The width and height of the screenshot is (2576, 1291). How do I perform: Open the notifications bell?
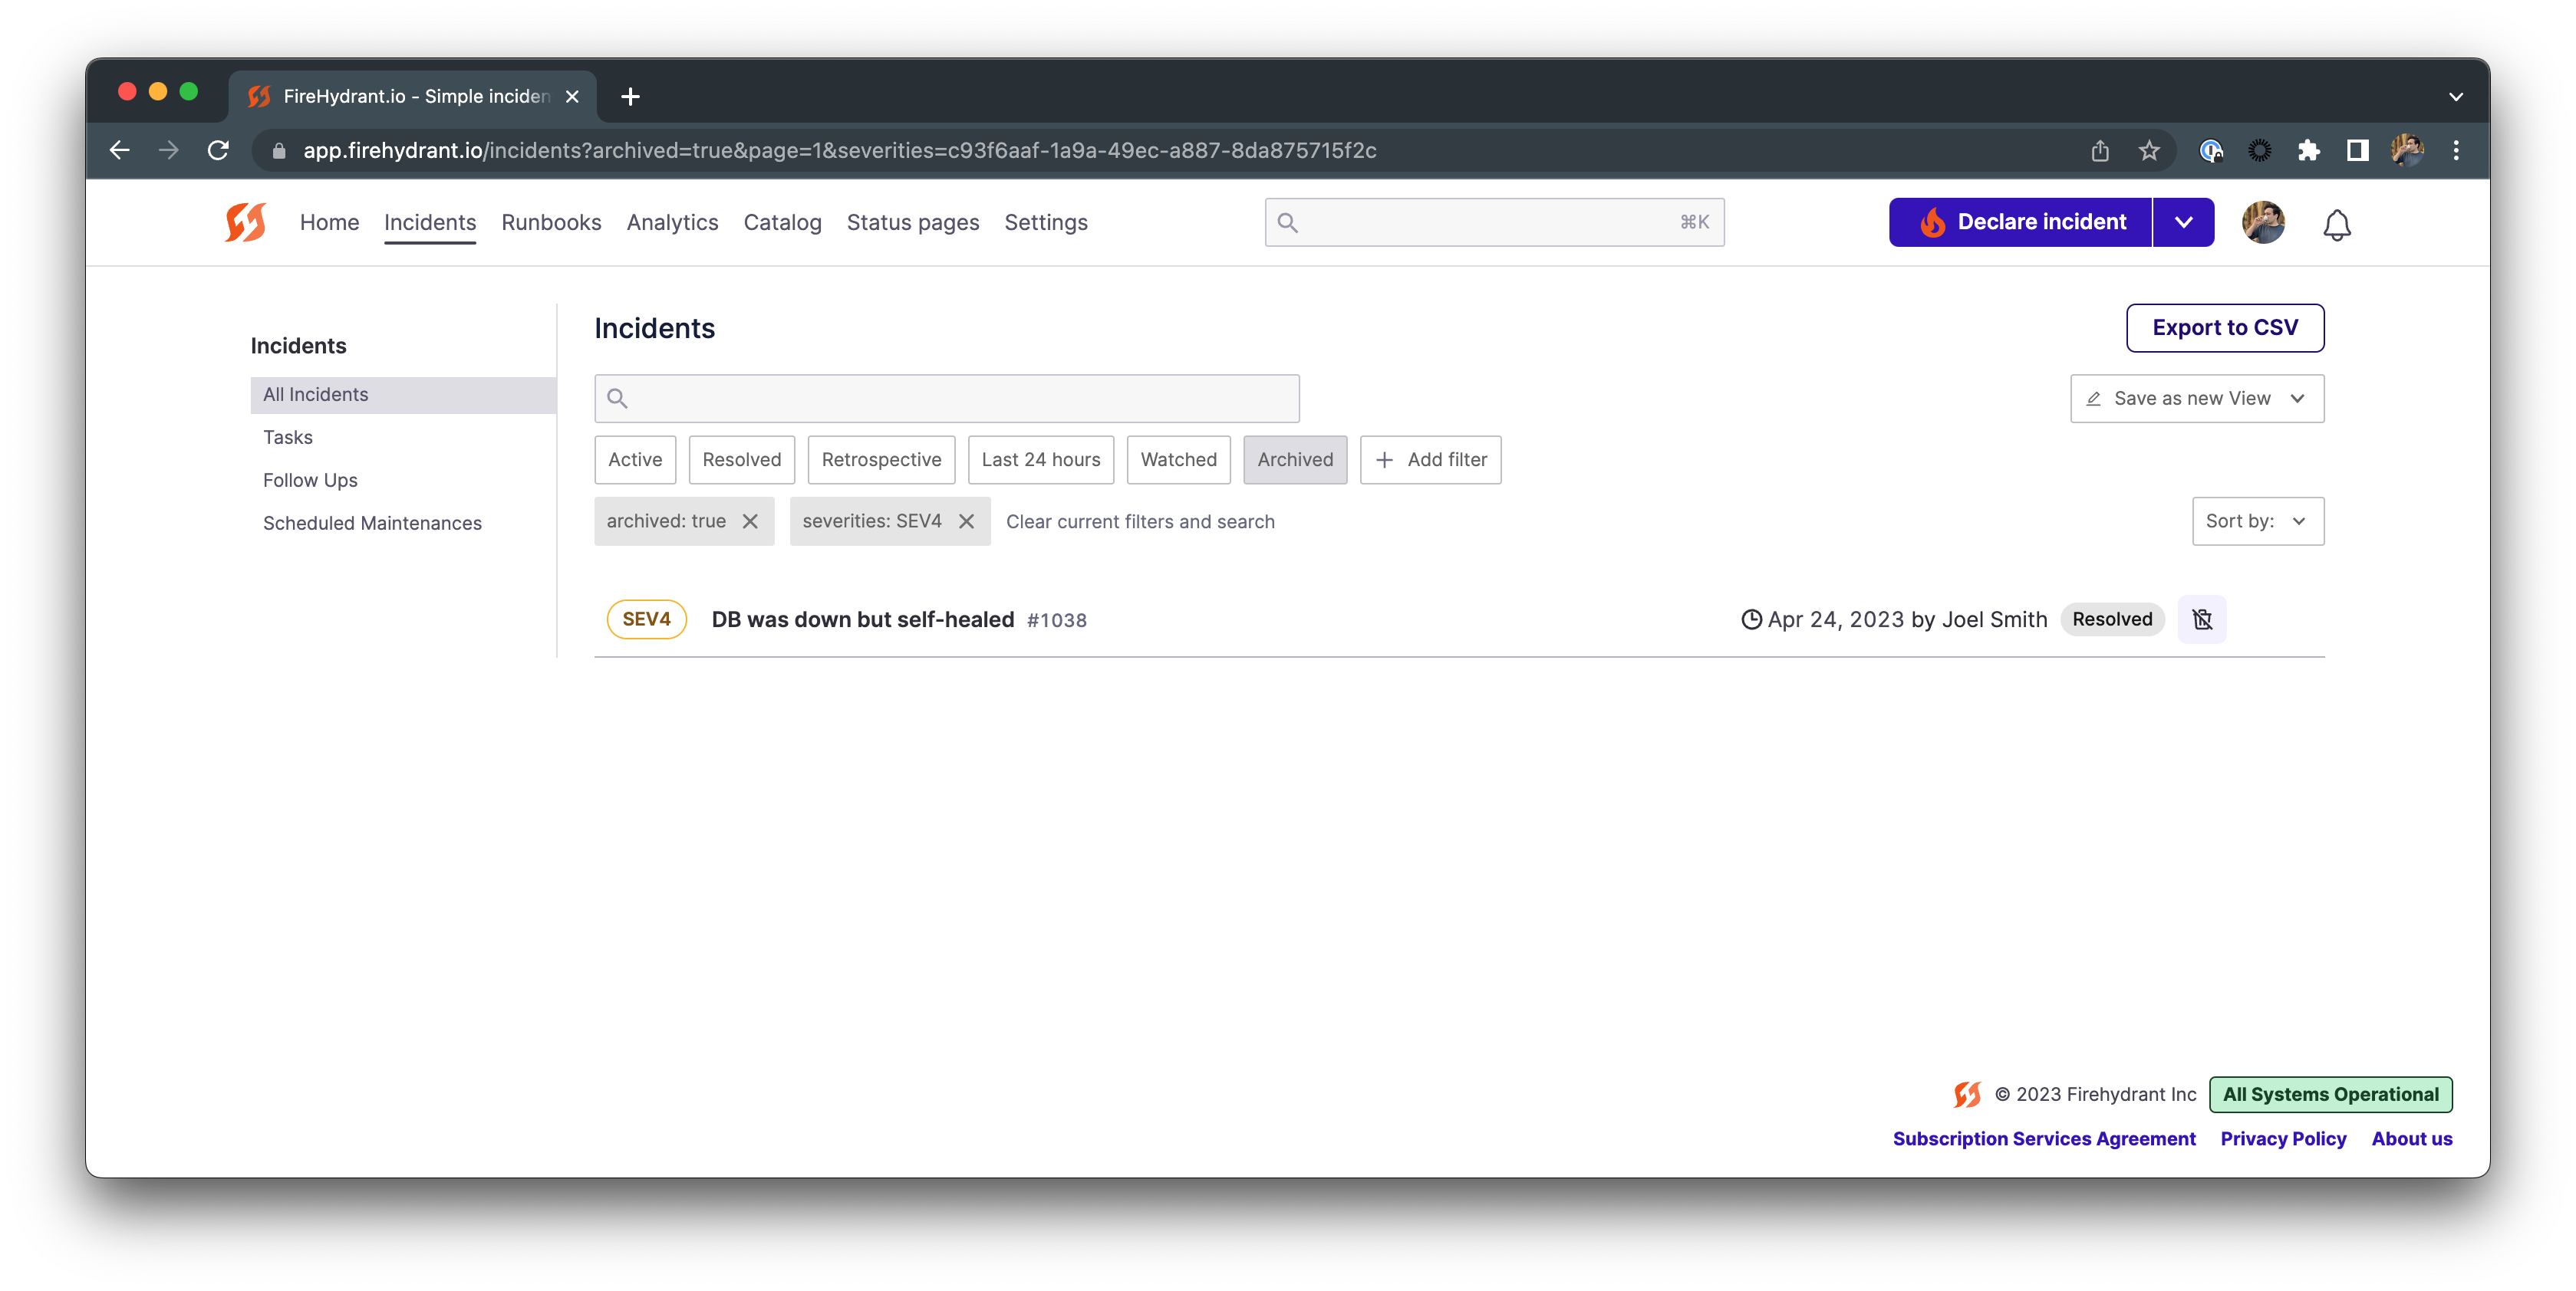(x=2336, y=224)
